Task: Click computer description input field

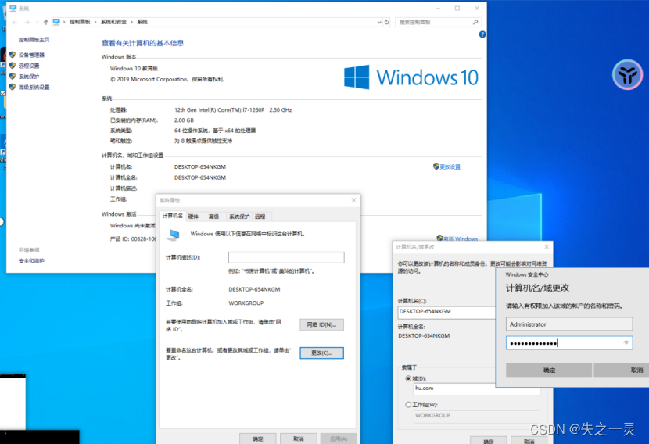Action: click(286, 257)
